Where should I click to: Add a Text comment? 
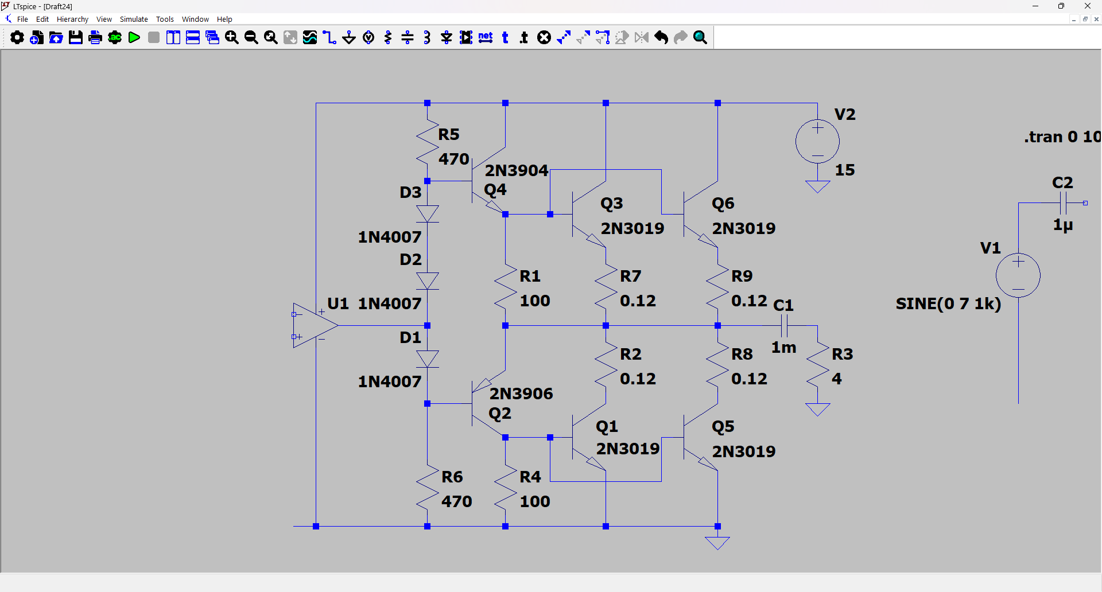(x=505, y=38)
